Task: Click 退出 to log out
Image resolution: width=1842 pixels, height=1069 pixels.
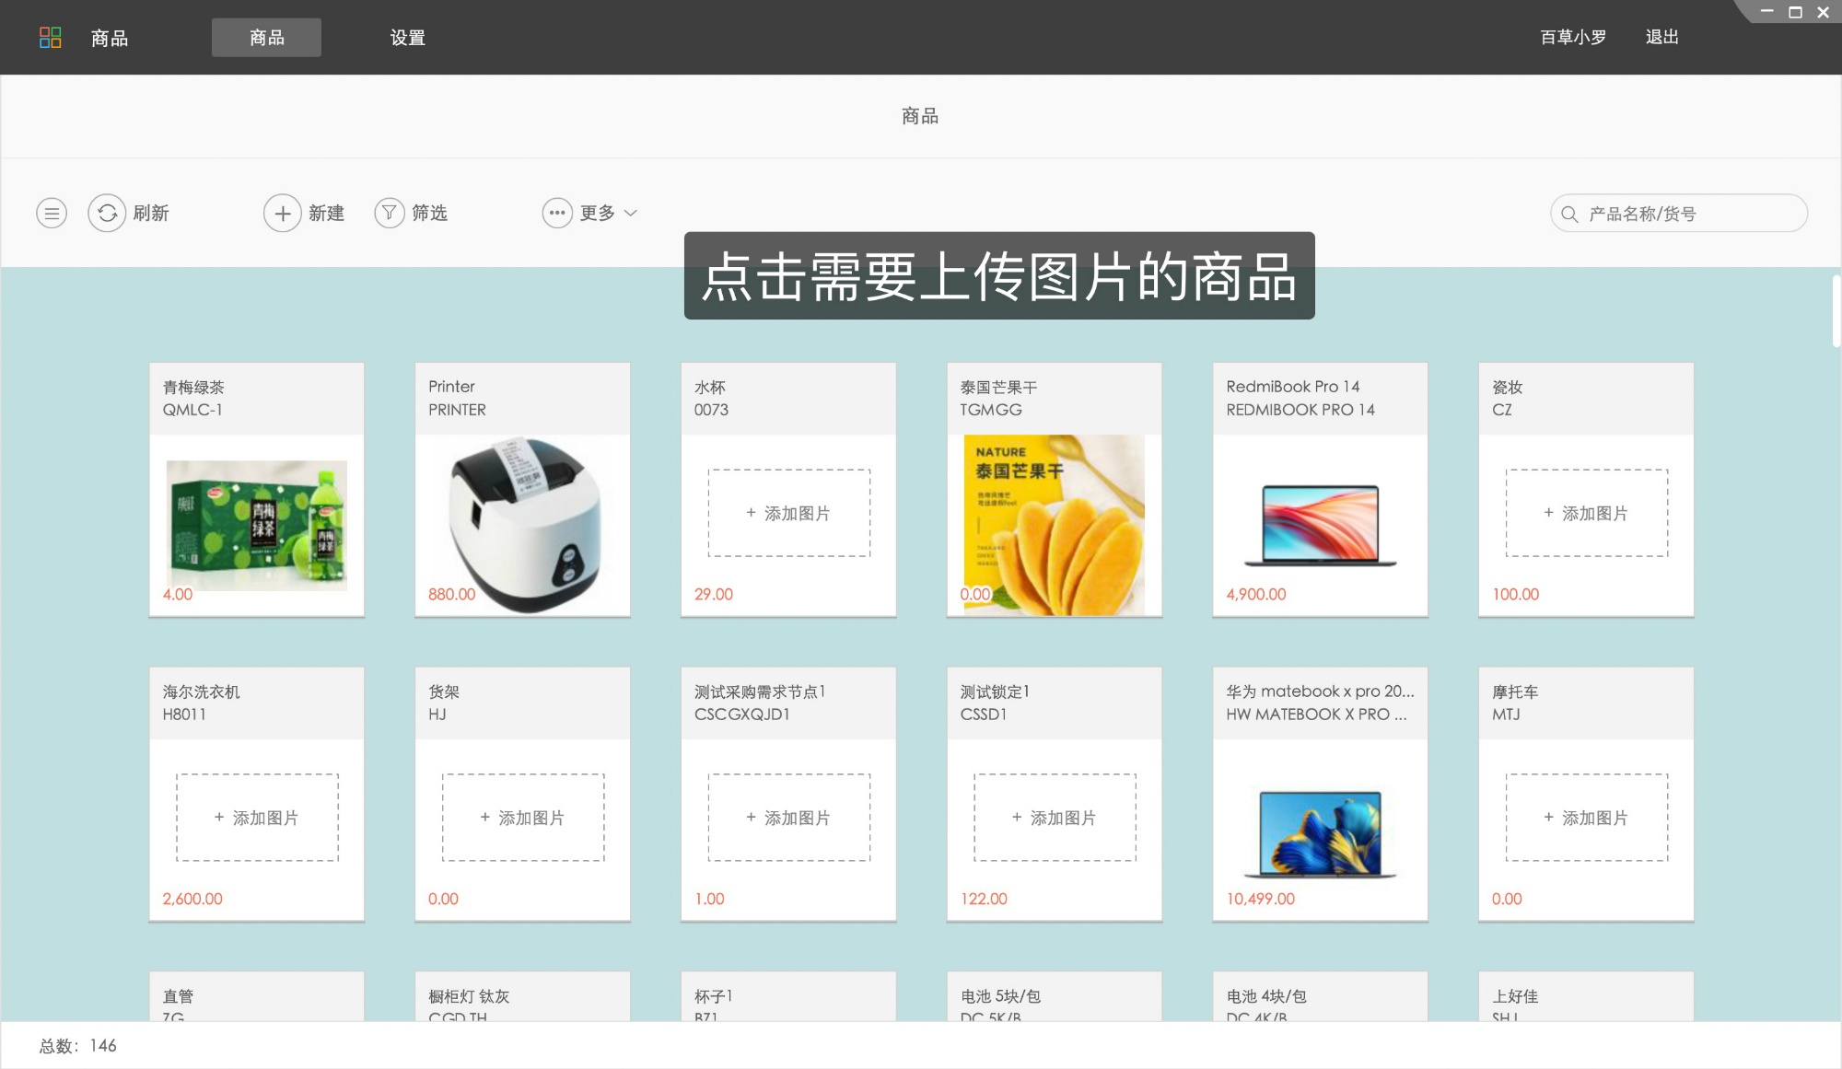Action: [x=1661, y=37]
